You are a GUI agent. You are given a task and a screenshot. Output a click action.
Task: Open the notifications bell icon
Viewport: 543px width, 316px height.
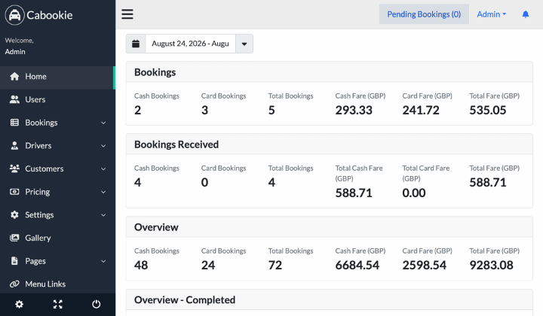pyautogui.click(x=526, y=14)
